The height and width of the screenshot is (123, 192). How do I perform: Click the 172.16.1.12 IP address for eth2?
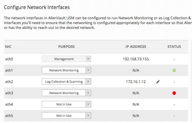click(136, 82)
